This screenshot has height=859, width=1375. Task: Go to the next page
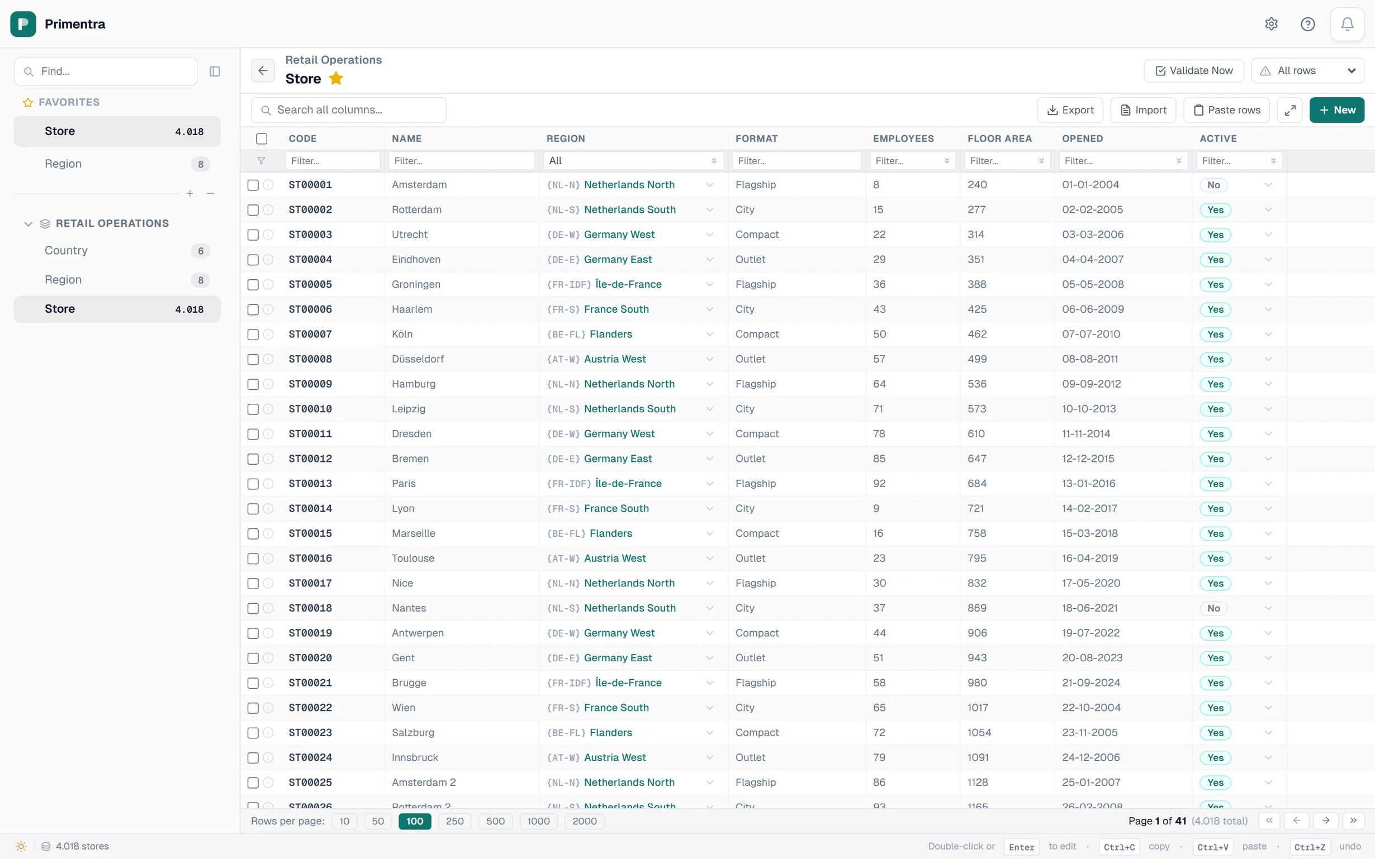[x=1325, y=820]
